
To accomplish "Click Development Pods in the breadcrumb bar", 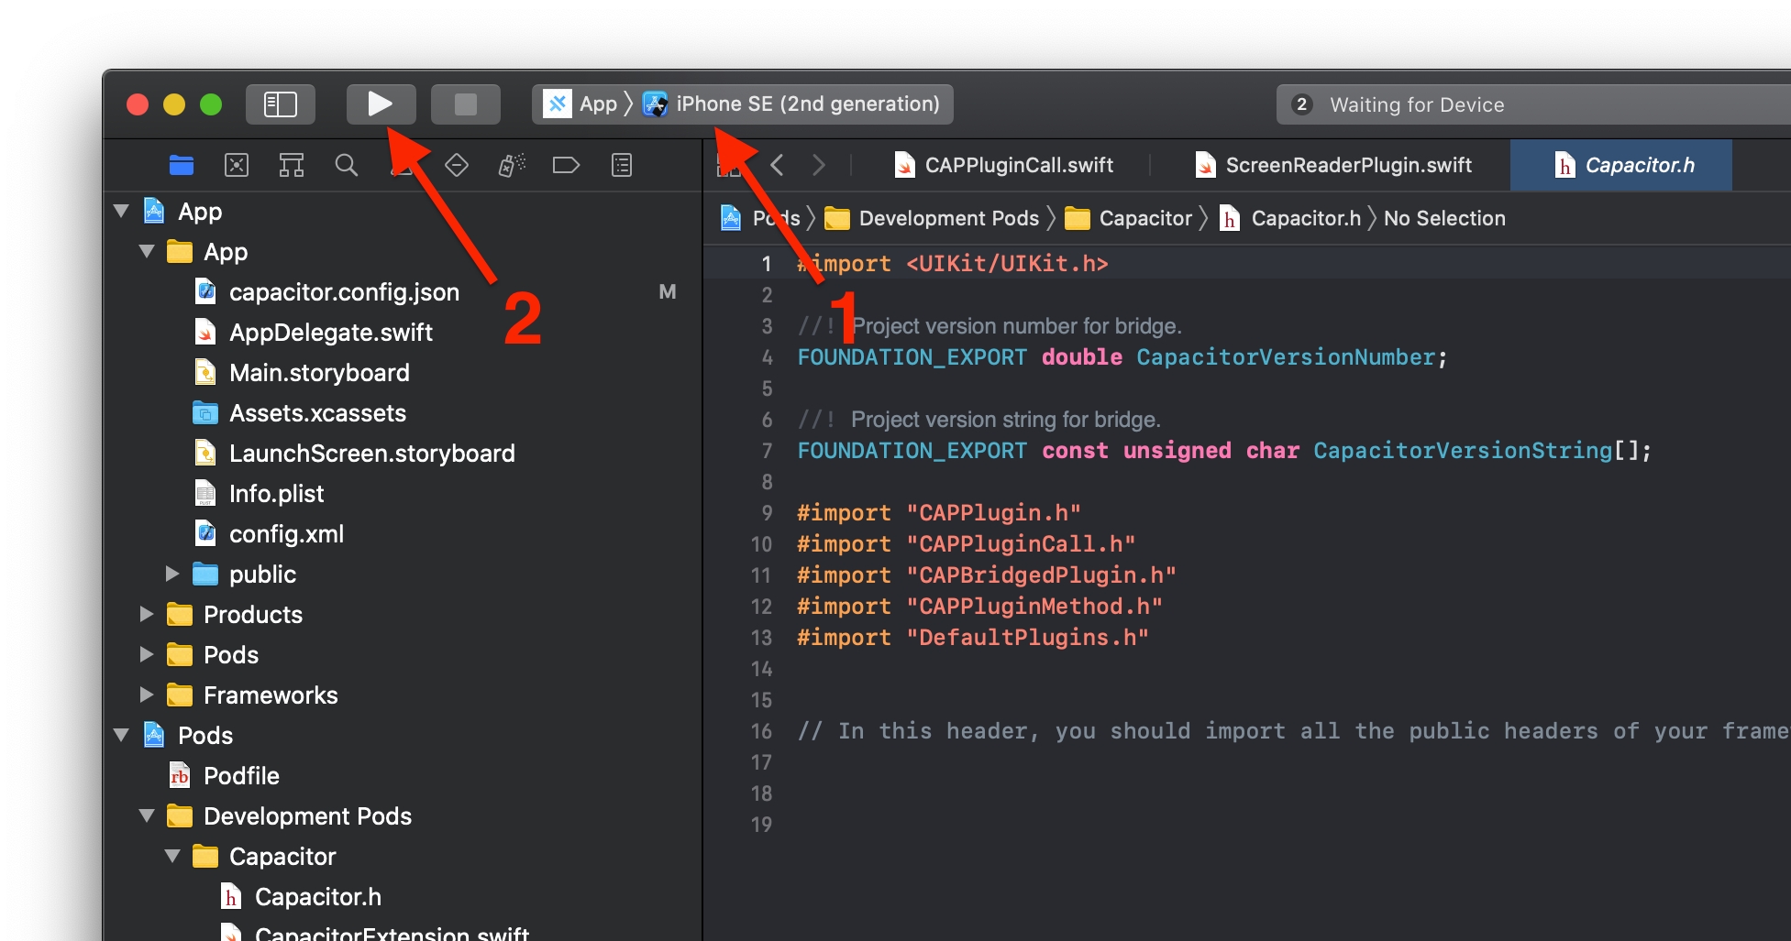I will coord(948,218).
